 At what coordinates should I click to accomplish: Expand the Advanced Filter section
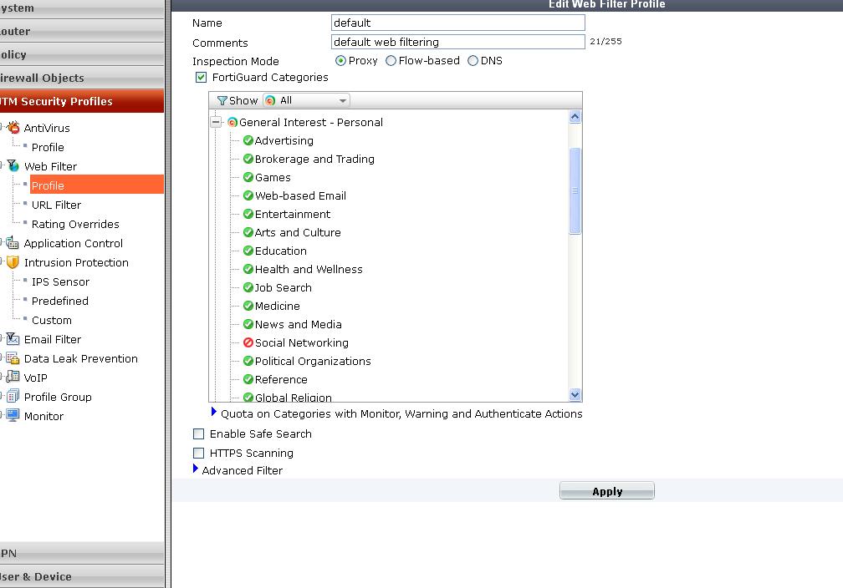tap(196, 469)
